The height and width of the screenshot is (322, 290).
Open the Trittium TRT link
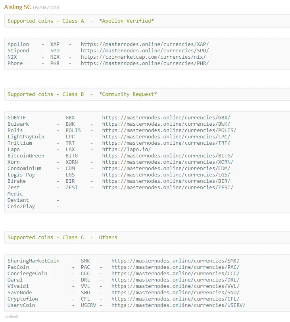166,143
